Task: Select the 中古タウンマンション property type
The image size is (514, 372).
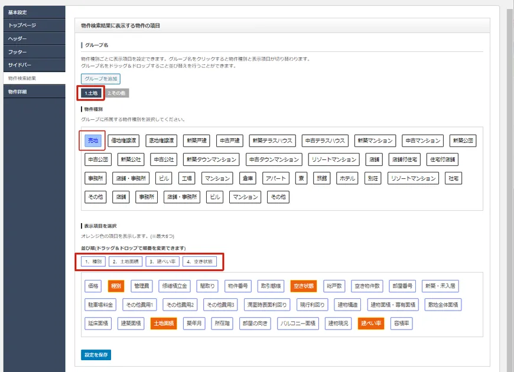Action: click(274, 159)
